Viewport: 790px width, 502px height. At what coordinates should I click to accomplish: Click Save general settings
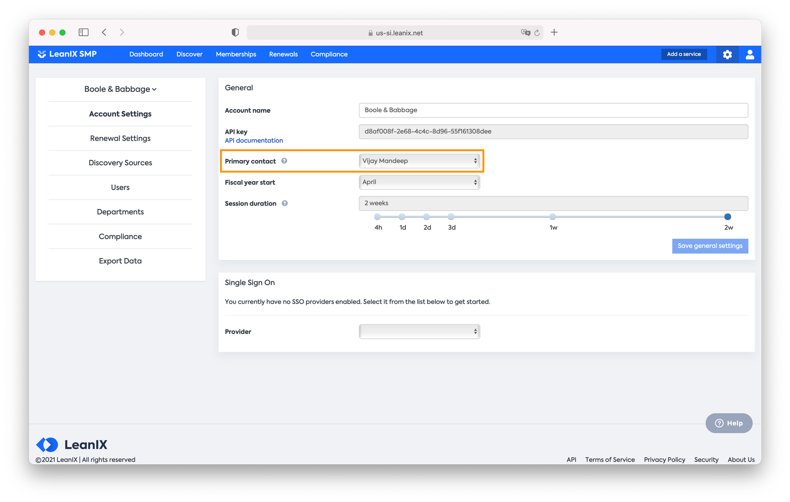coord(710,246)
